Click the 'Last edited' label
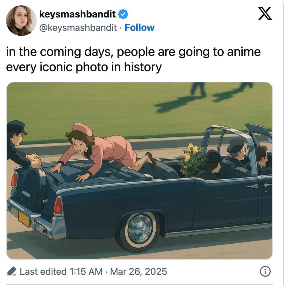 coord(42,271)
